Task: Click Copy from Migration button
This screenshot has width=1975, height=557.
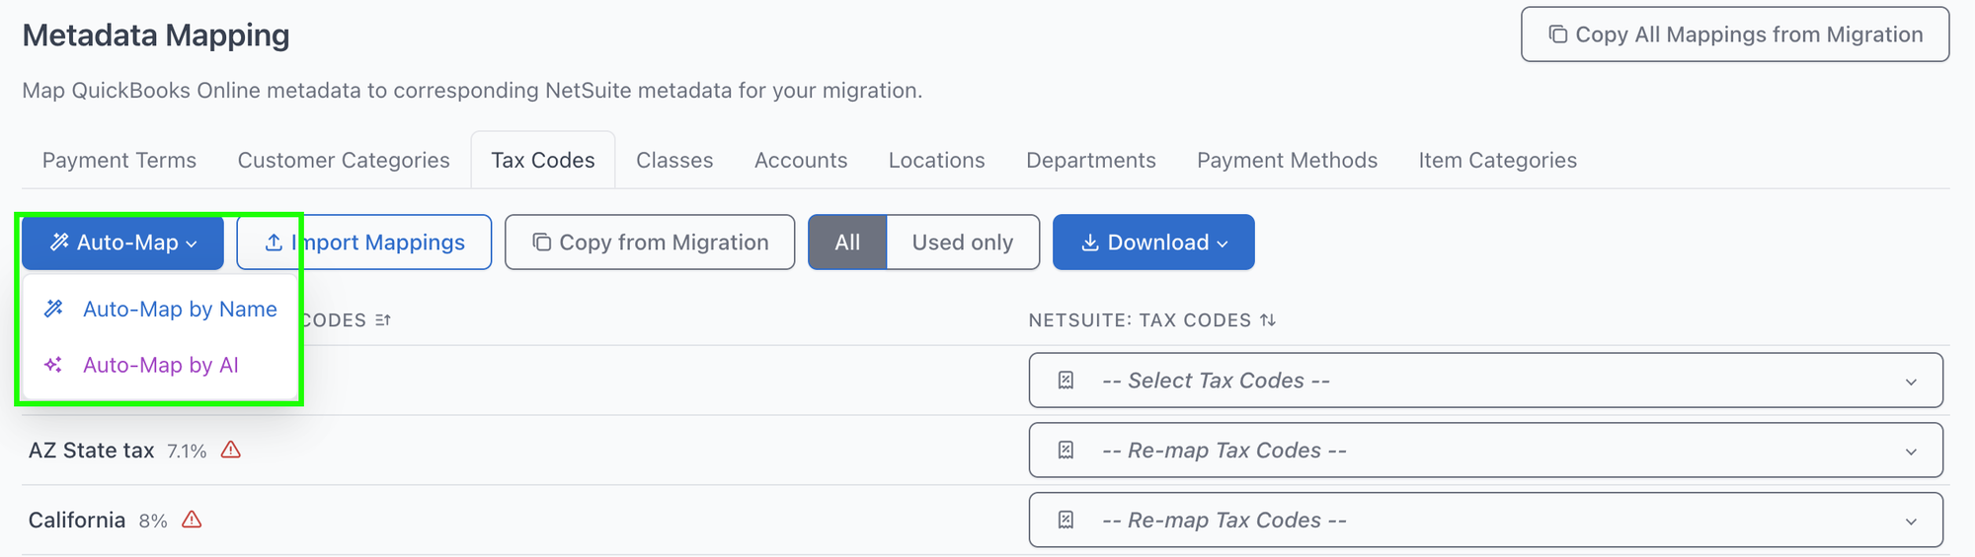Action: [x=650, y=243]
